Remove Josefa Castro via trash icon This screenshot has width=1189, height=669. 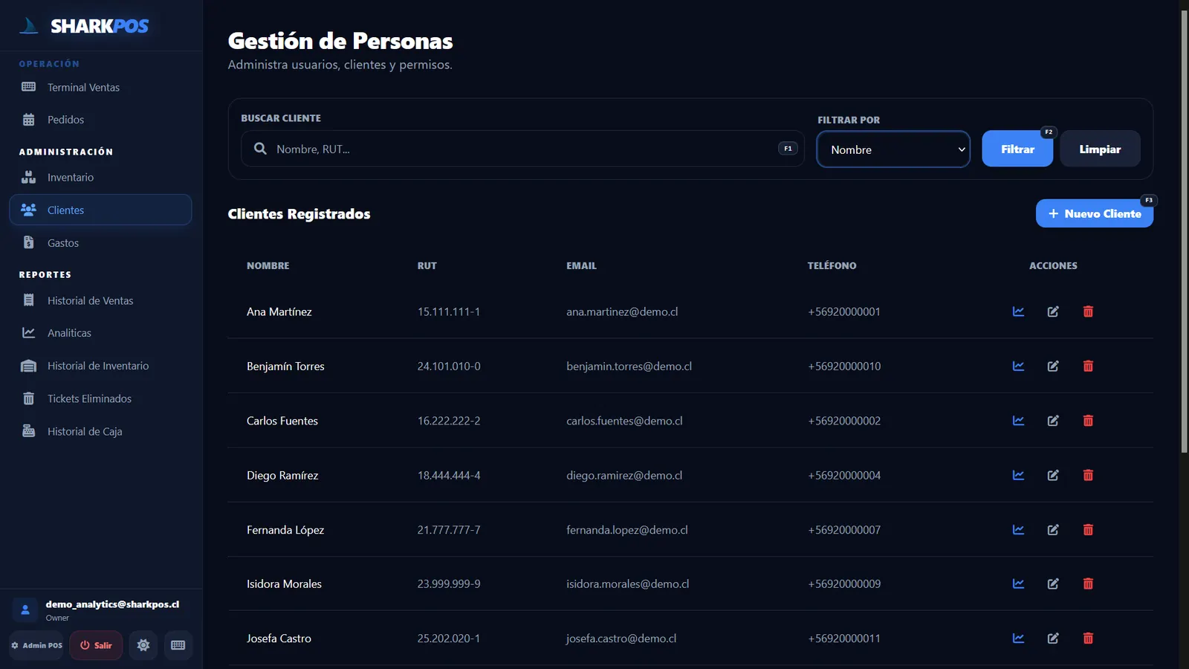(x=1088, y=639)
